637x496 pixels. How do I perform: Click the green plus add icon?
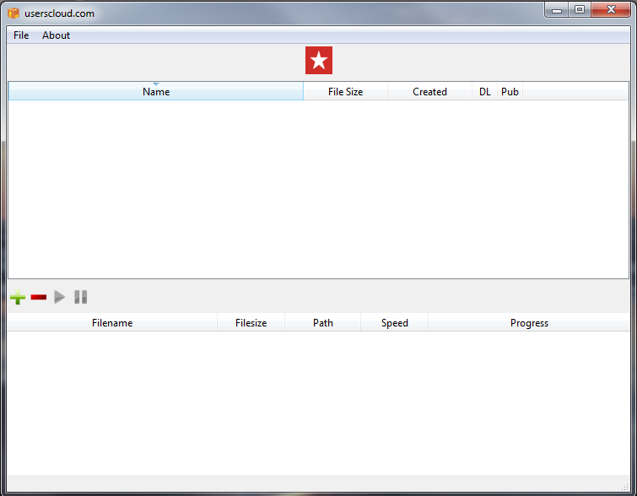pos(18,297)
